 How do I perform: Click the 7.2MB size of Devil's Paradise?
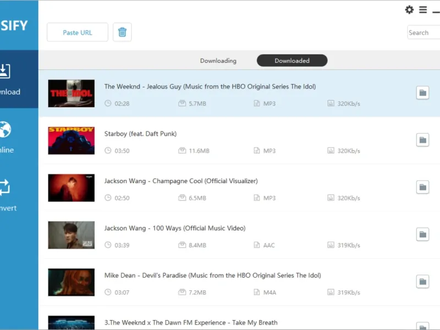point(197,293)
